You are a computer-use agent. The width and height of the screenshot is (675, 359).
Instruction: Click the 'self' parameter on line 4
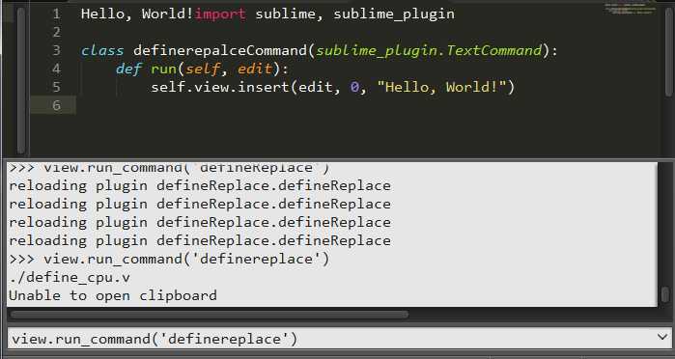[x=203, y=69]
